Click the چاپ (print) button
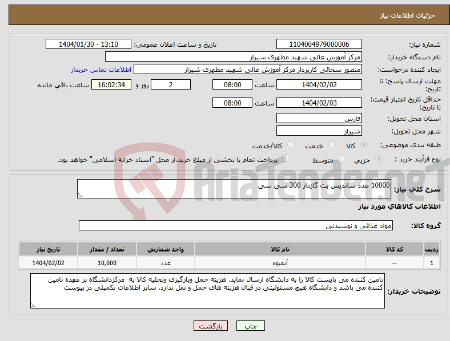Viewport: 450px width, 341px height. click(251, 326)
